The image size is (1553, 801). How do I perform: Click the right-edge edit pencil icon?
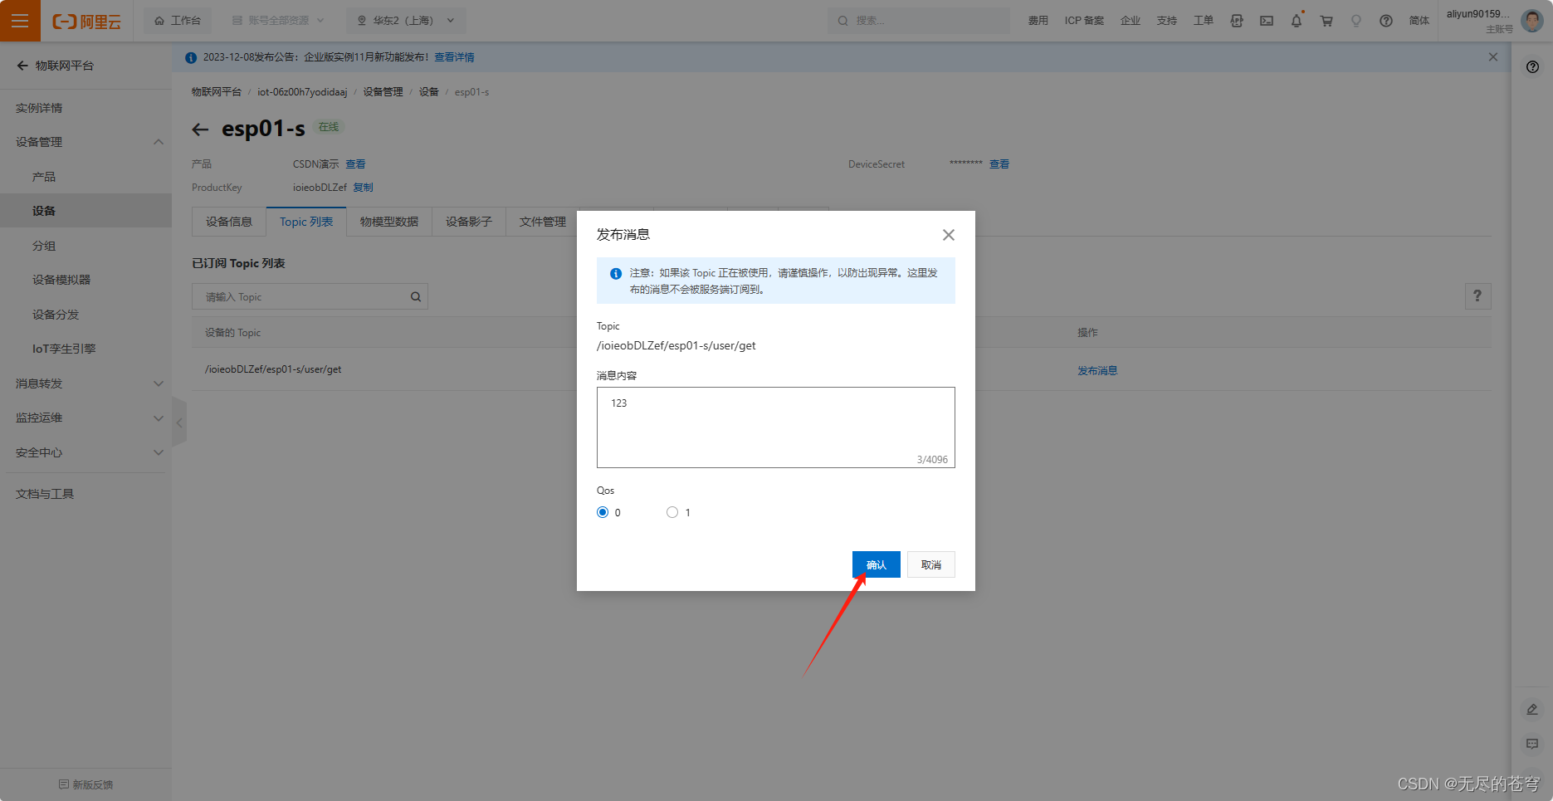[x=1532, y=710]
